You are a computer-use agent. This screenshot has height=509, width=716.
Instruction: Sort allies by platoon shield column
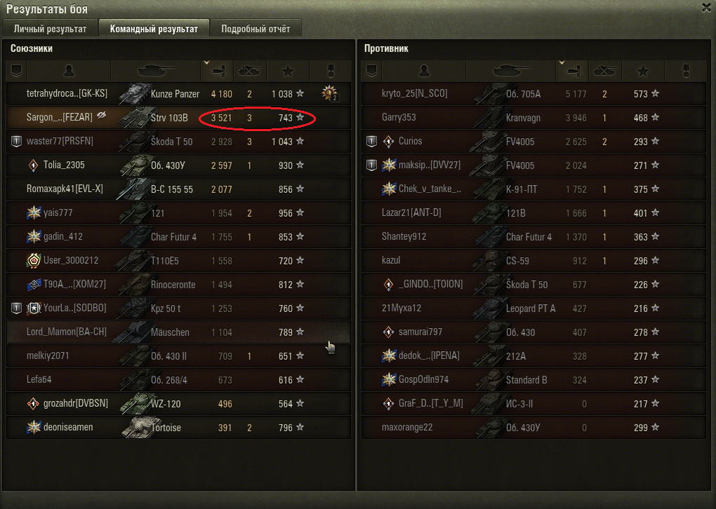(x=17, y=71)
